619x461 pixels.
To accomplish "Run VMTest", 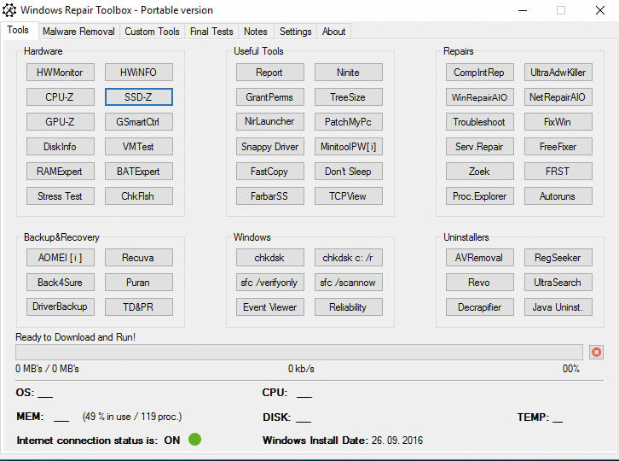I will [x=139, y=147].
